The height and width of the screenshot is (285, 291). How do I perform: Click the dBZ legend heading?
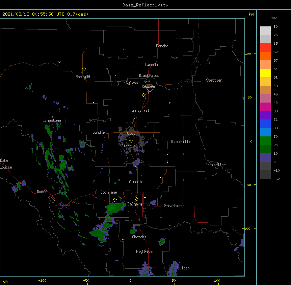coord(273,18)
